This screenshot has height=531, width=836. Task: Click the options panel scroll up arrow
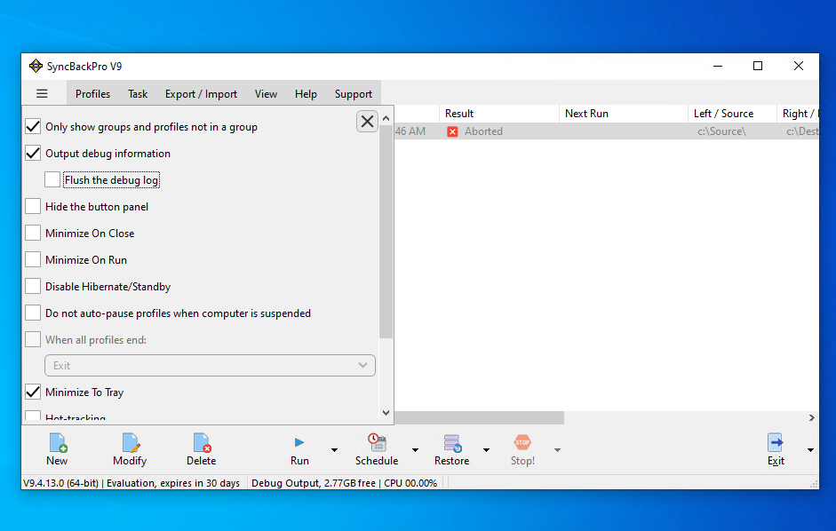[386, 118]
